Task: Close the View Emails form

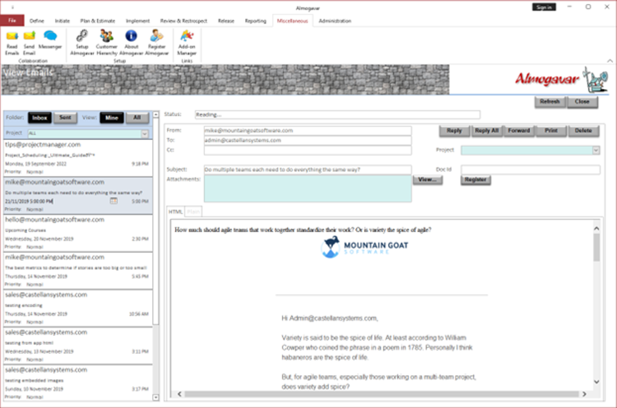Action: [582, 101]
